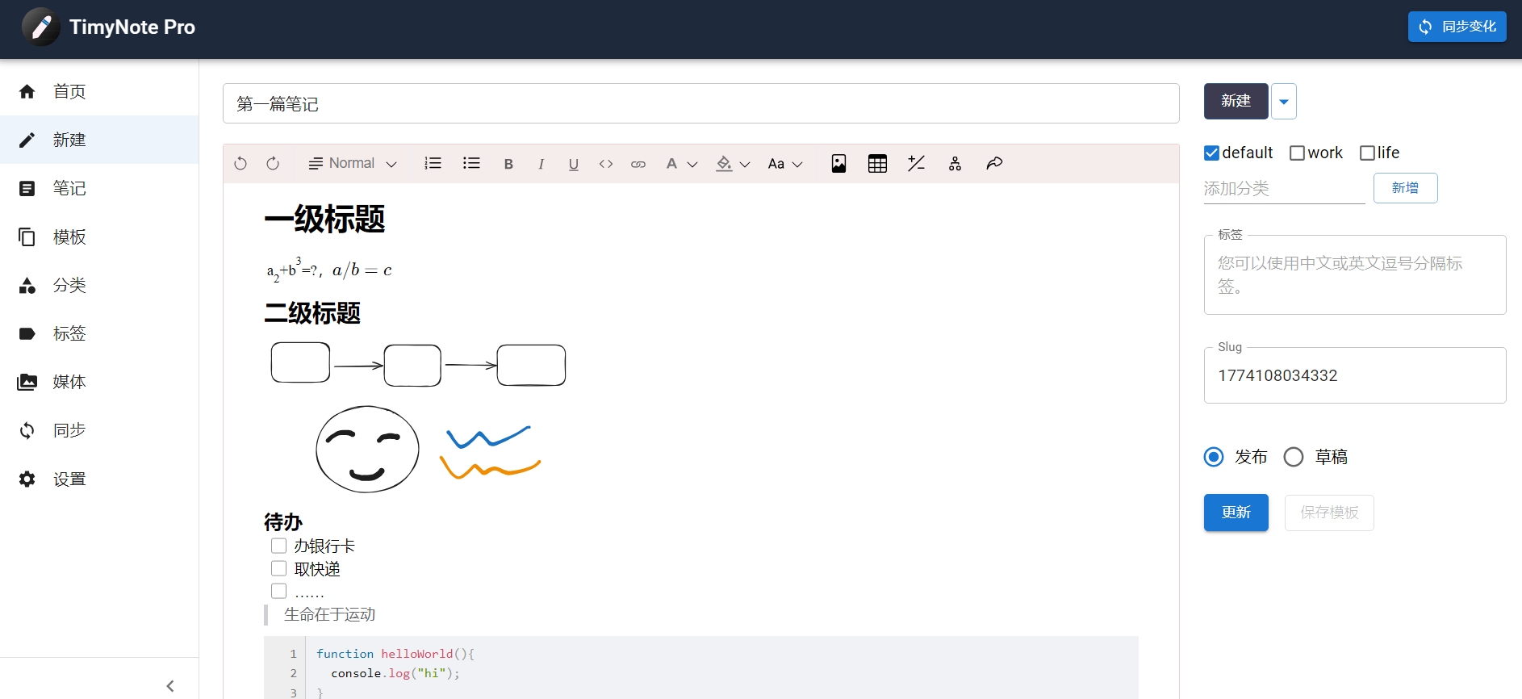The width and height of the screenshot is (1522, 699).
Task: Click the Slug input field
Action: tap(1354, 375)
